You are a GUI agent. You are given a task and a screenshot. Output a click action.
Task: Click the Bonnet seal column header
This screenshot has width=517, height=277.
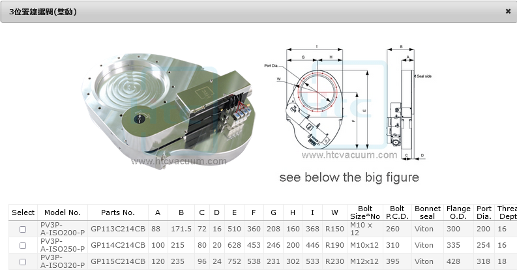(428, 212)
